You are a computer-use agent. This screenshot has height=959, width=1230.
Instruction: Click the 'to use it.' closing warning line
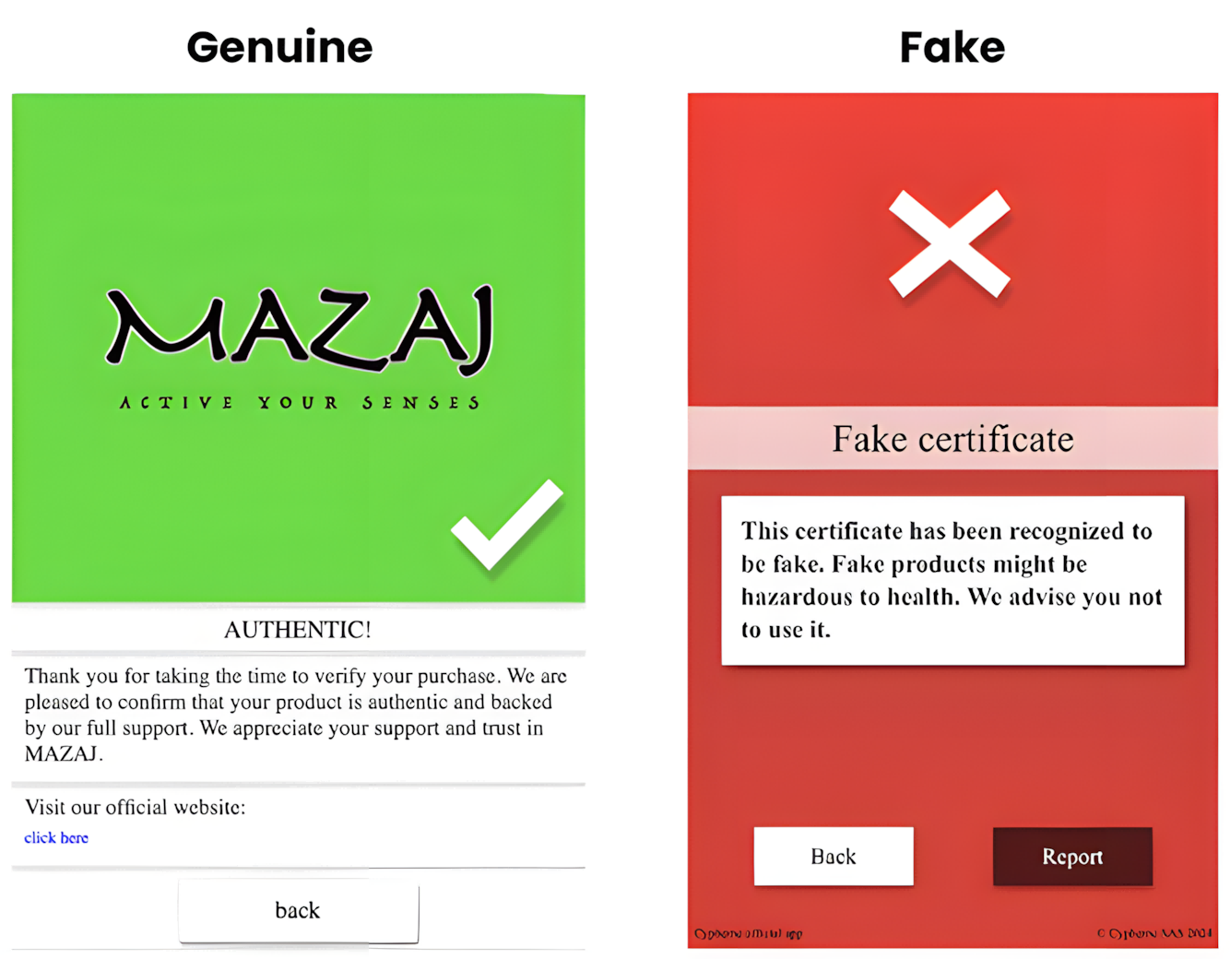point(786,630)
